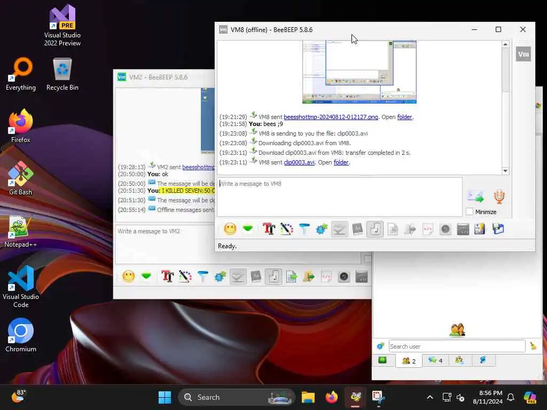
Task: Switch to green grid home tab
Action: tap(382, 360)
